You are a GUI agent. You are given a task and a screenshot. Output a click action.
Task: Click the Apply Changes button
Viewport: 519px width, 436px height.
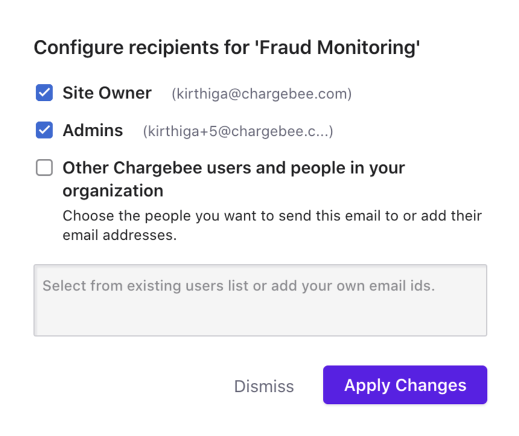(405, 385)
